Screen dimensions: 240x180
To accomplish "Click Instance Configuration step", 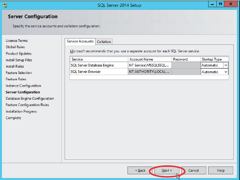I will coord(23,86).
